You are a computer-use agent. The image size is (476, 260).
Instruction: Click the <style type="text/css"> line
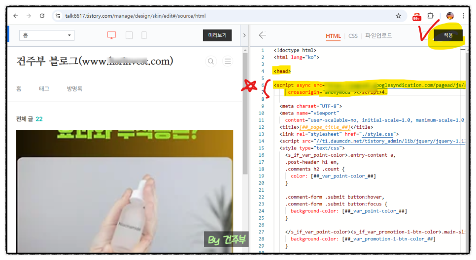click(x=312, y=148)
